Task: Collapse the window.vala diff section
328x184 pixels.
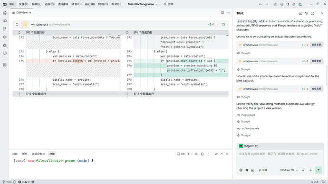Action: (x=17, y=24)
